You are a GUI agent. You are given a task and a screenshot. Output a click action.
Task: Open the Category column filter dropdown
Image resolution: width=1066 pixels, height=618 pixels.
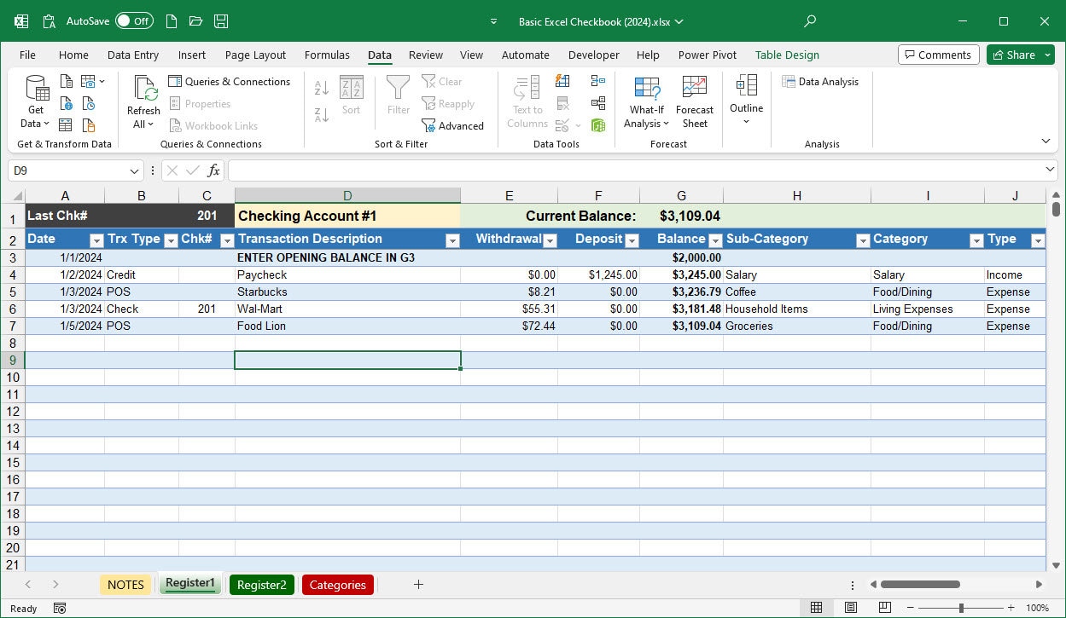point(976,241)
